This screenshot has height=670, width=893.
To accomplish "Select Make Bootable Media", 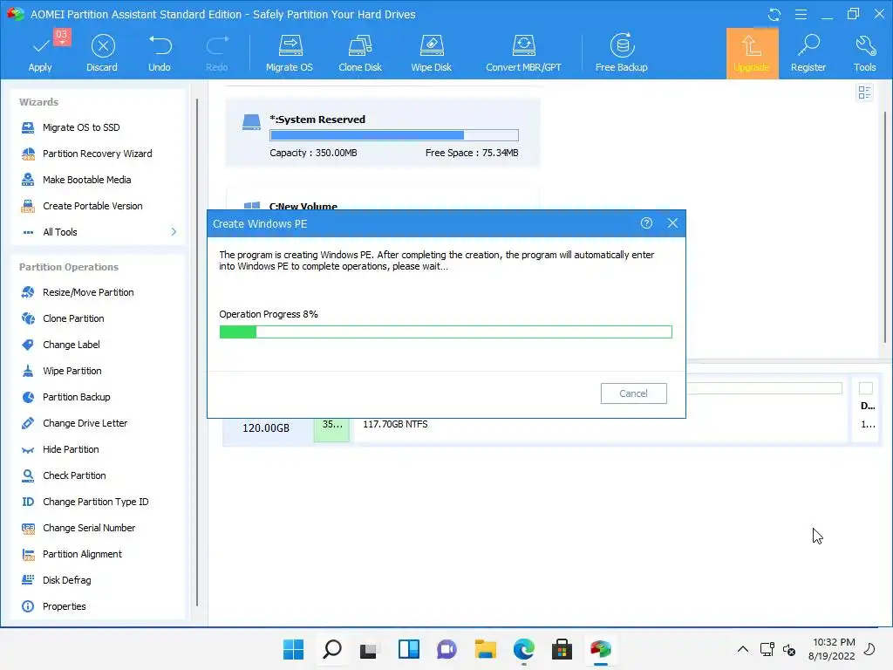I will pyautogui.click(x=86, y=180).
